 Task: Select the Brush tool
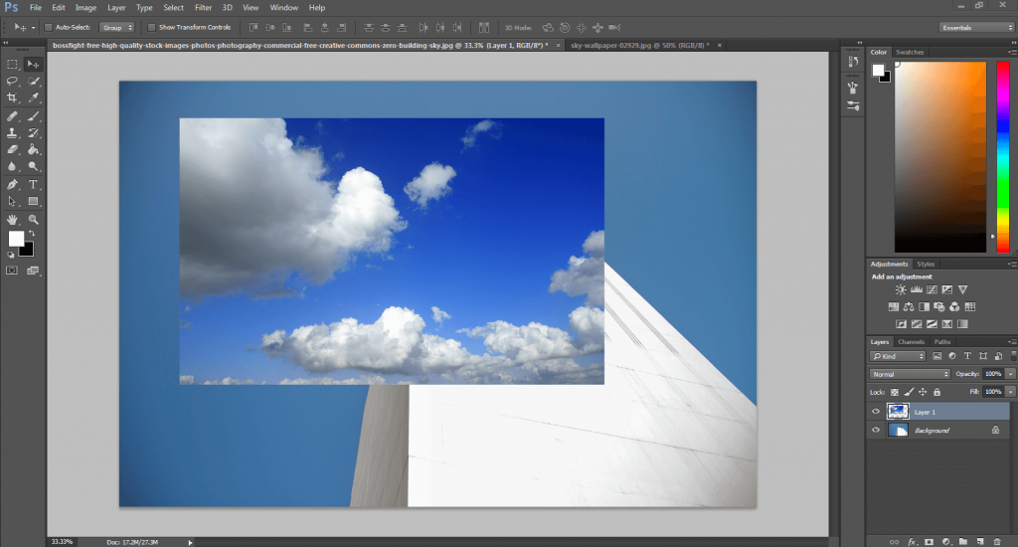coord(33,116)
